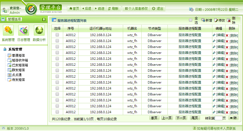Check the 全选 select-all checkbox

[191, 20]
